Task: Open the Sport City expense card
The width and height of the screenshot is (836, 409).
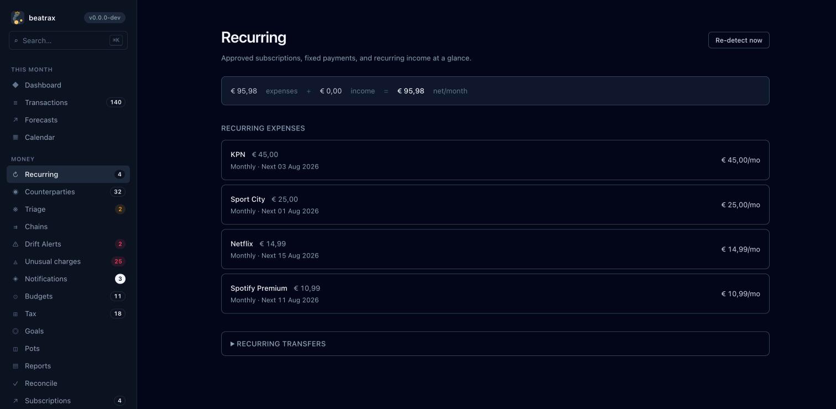Action: pos(495,204)
